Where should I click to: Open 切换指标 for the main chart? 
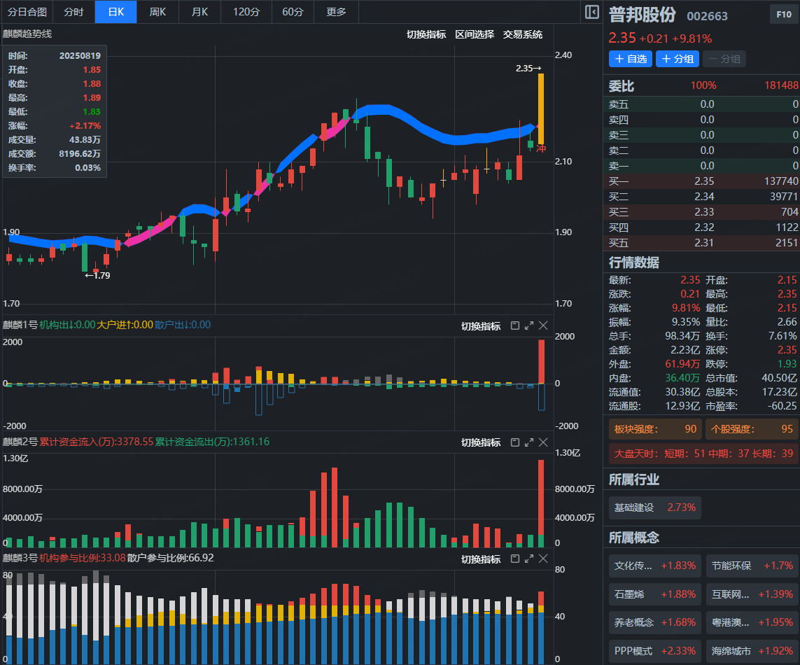click(x=426, y=34)
